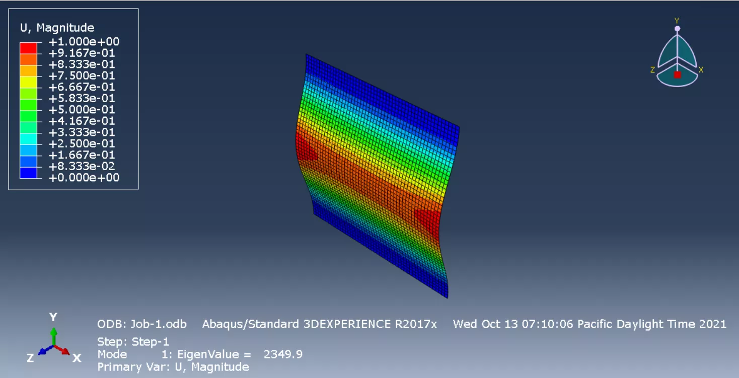Image resolution: width=739 pixels, height=378 pixels.
Task: Click the Z label on the 3D compass
Action: [x=653, y=70]
